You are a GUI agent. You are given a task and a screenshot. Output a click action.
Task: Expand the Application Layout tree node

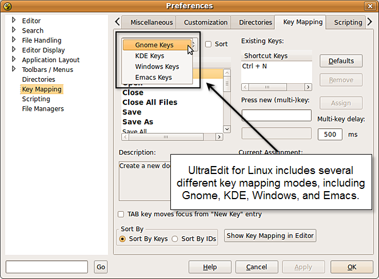[14, 59]
